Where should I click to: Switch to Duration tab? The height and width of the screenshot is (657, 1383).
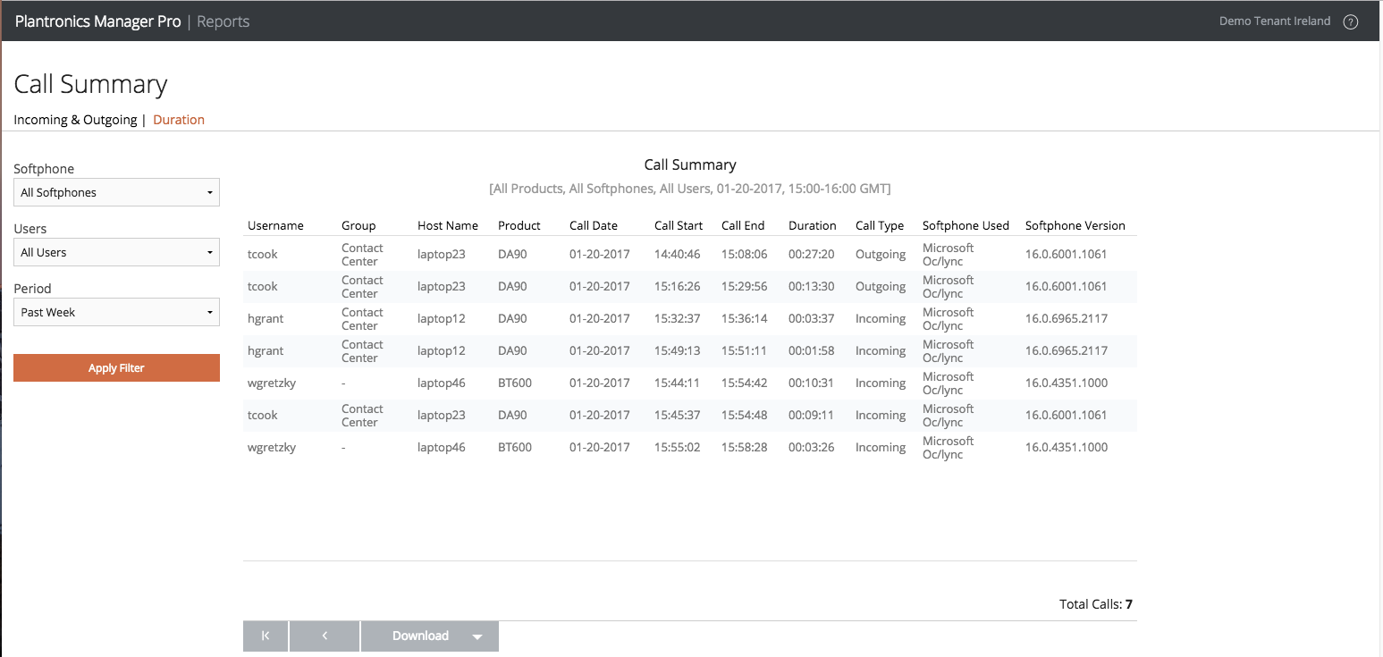(179, 120)
